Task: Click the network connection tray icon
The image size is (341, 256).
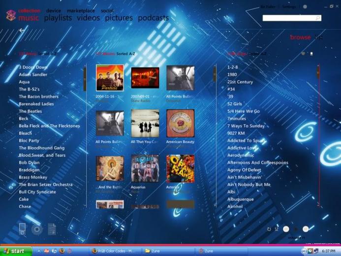Action: point(315,251)
